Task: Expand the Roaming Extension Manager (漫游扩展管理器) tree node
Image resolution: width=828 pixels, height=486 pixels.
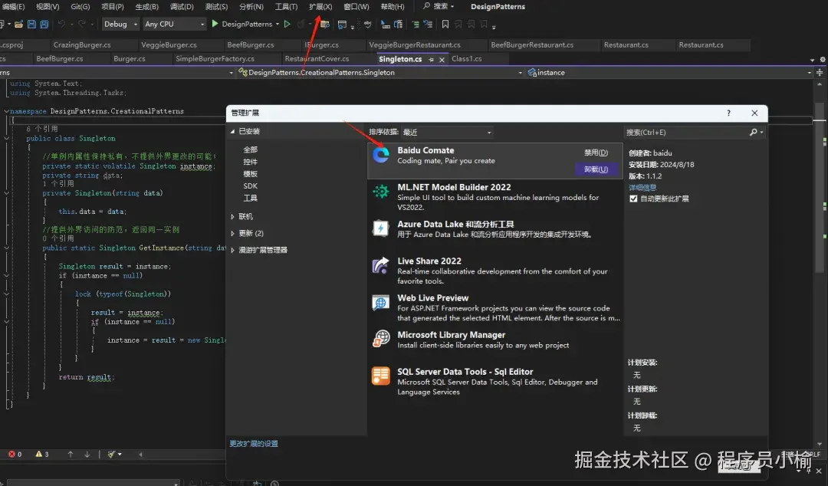Action: coord(232,251)
